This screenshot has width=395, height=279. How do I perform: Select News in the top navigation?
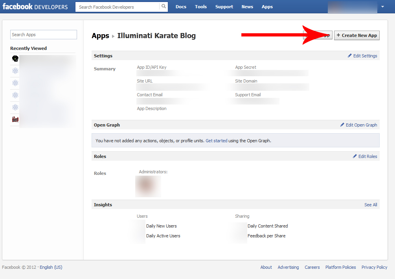247,7
